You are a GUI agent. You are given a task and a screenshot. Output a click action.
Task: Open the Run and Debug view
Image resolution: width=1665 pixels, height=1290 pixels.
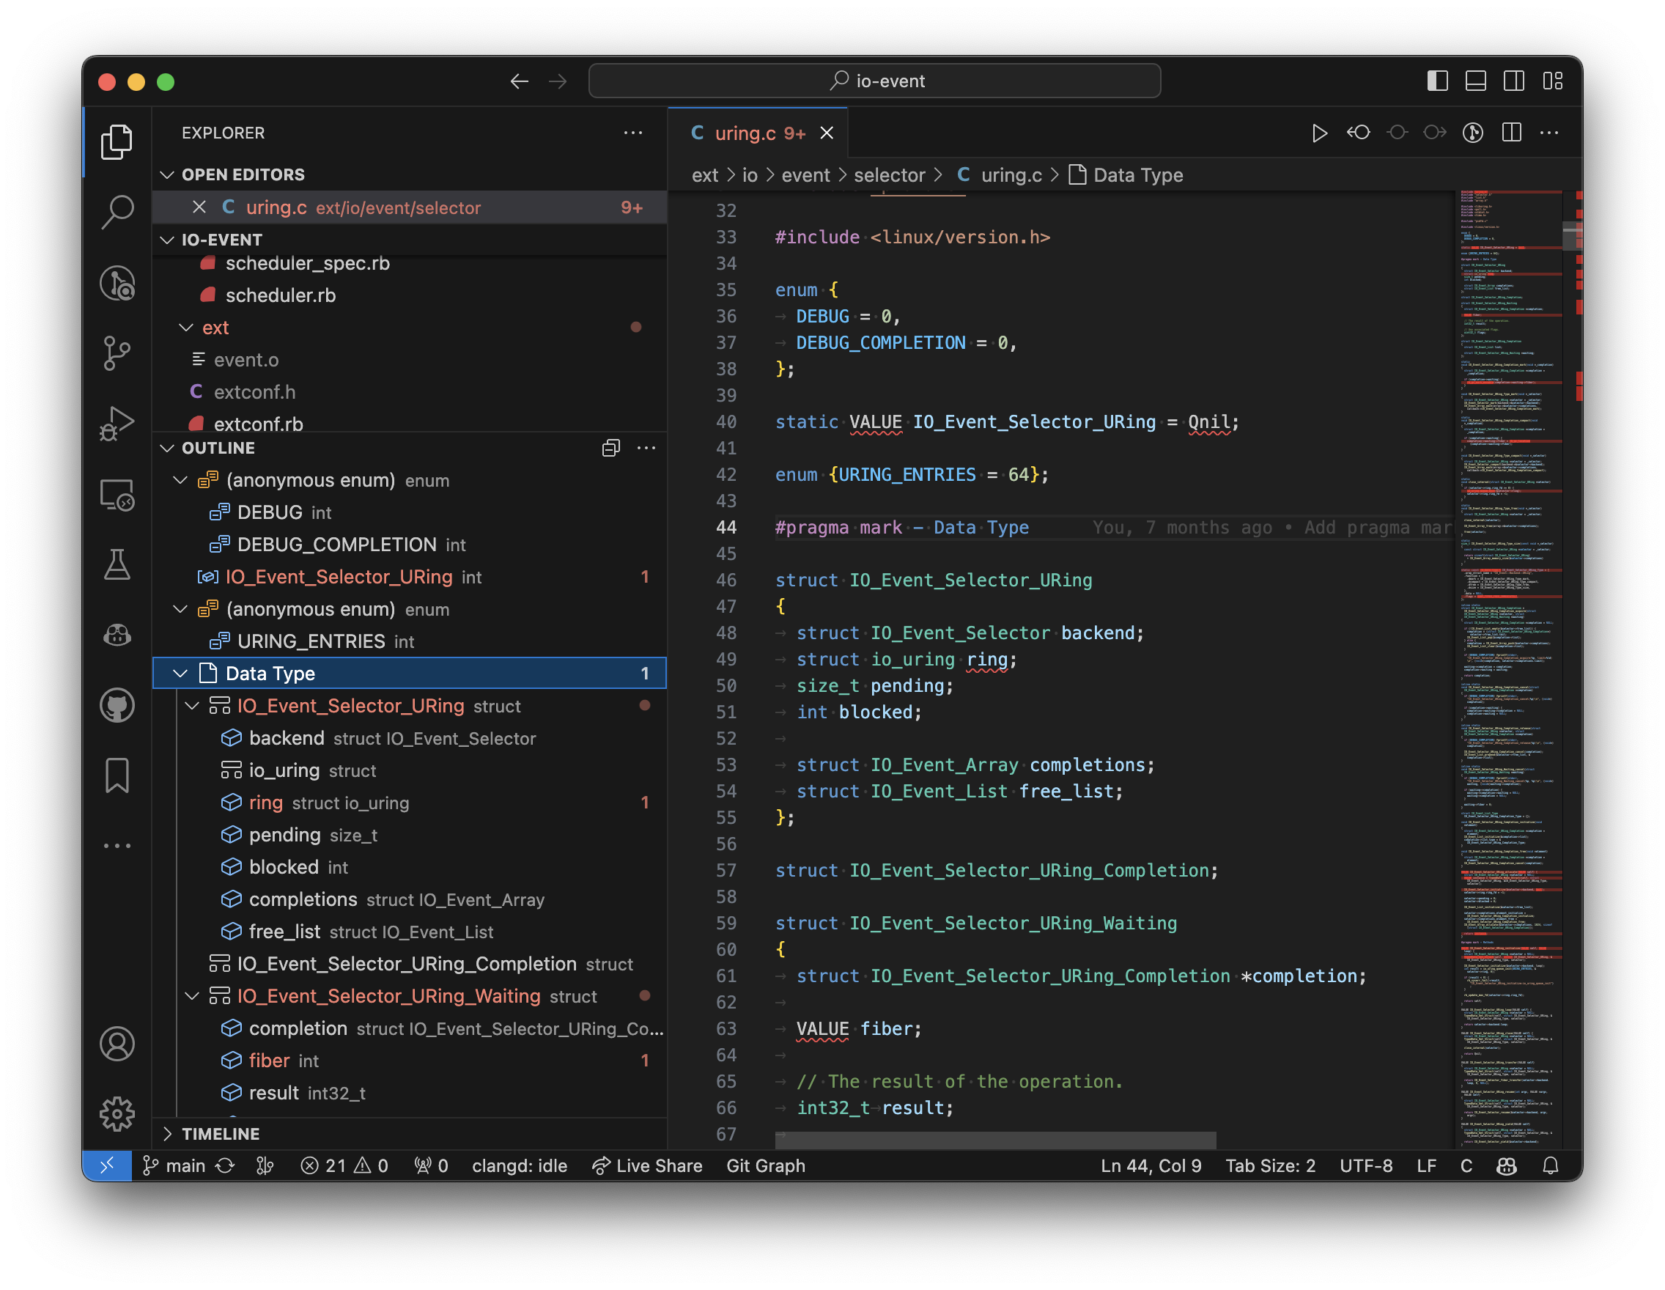click(x=117, y=424)
